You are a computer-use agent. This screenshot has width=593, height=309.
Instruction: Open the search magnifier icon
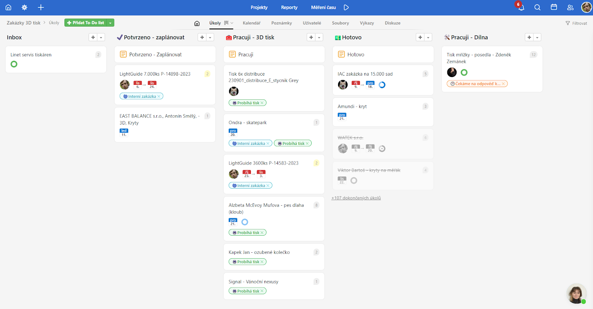[537, 7]
